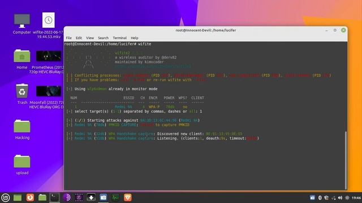Launch Firefox from the taskbar
Viewport: 362px width, 203px height.
(30, 197)
